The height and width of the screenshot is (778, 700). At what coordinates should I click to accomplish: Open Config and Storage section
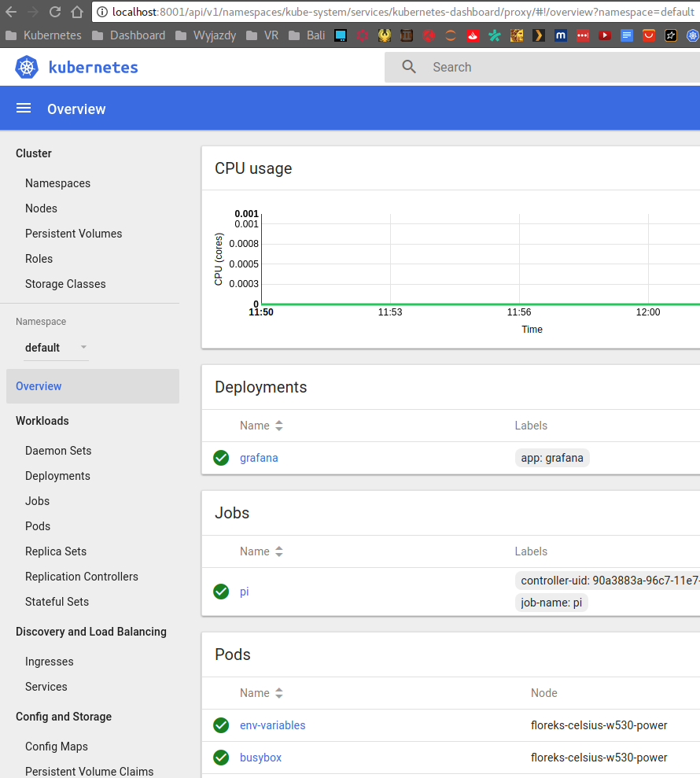point(64,717)
